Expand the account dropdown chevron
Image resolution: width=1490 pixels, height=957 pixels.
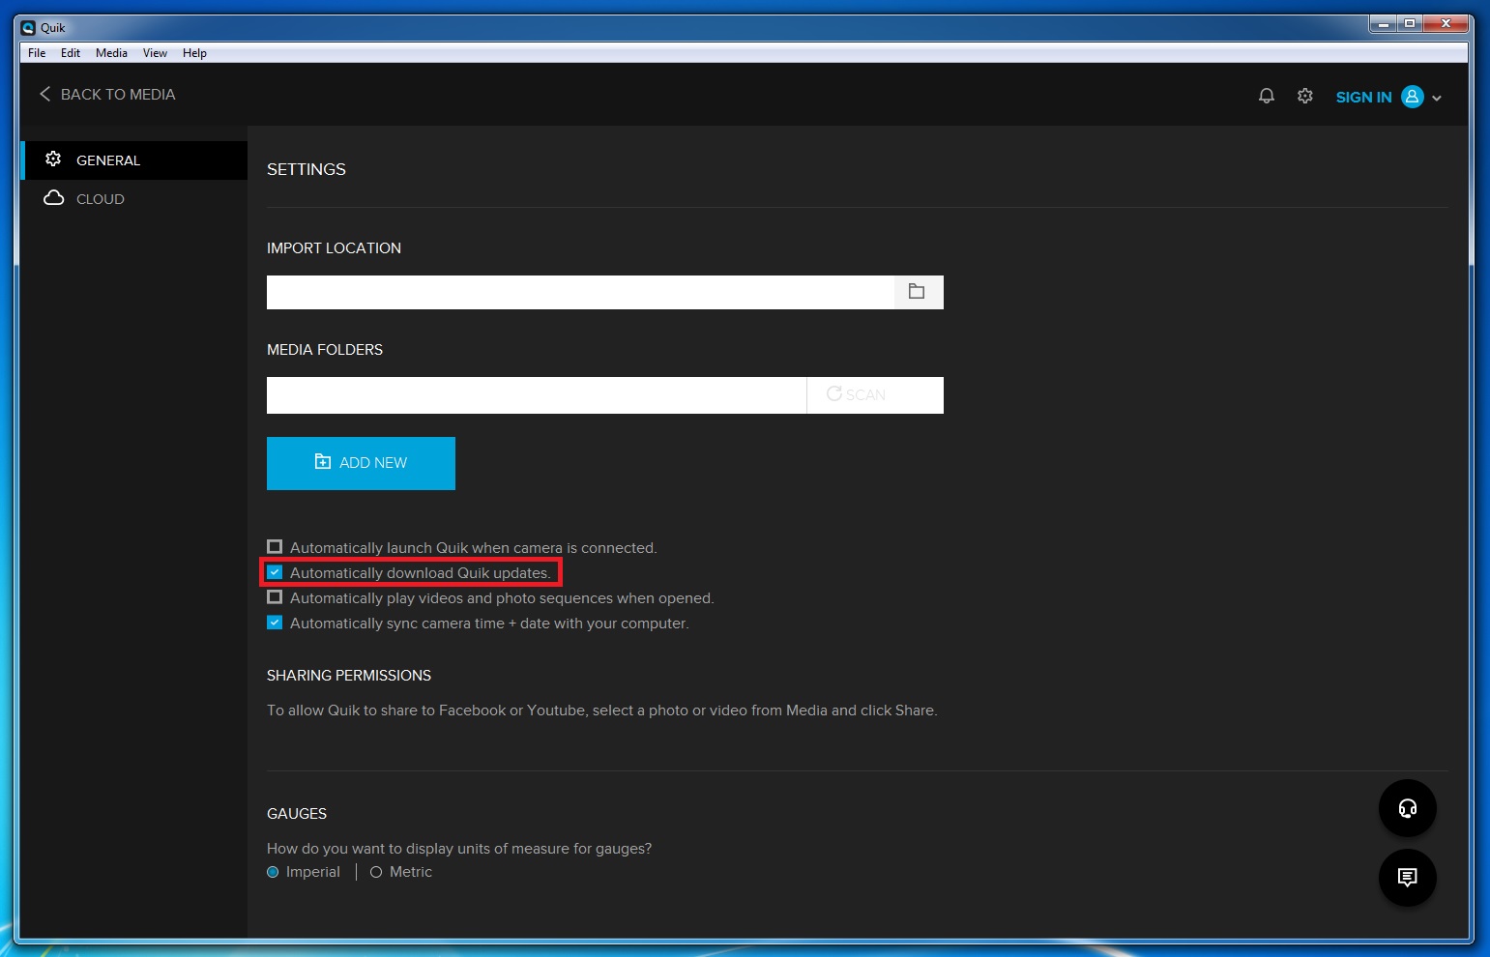point(1437,98)
